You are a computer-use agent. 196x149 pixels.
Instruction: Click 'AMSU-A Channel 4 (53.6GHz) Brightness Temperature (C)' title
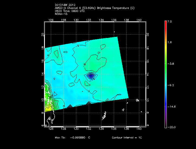pos(95,8)
